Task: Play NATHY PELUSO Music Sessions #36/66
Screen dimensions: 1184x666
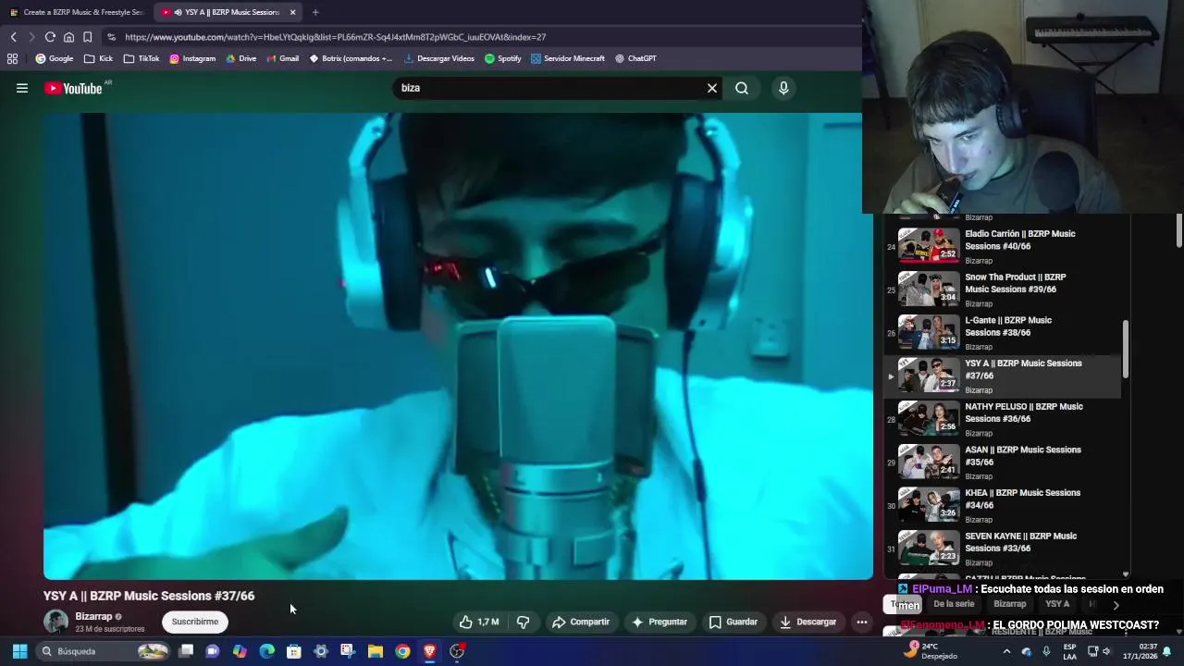Action: (1004, 419)
